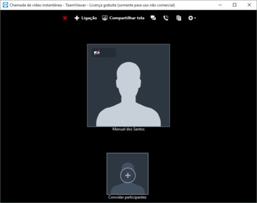257x203 pixels.
Task: Click the monitor icon for screen sharing
Action: click(105, 18)
